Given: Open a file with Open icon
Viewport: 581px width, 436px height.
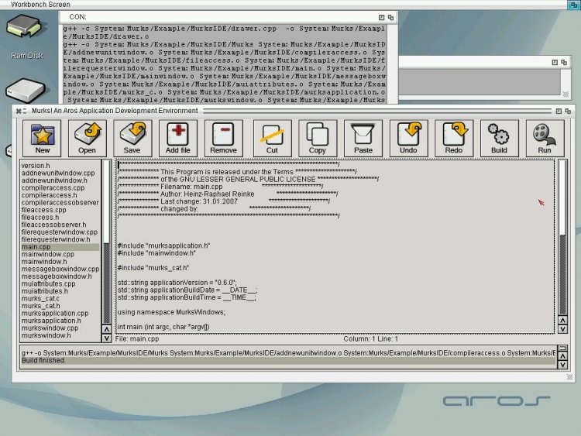Looking at the screenshot, I should pyautogui.click(x=87, y=138).
